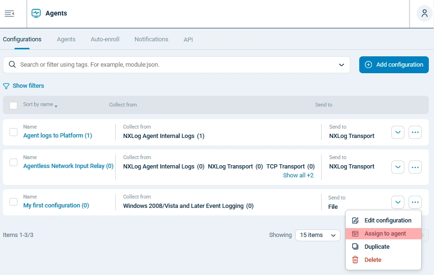Open the user profile icon
The height and width of the screenshot is (275, 434).
(425, 13)
